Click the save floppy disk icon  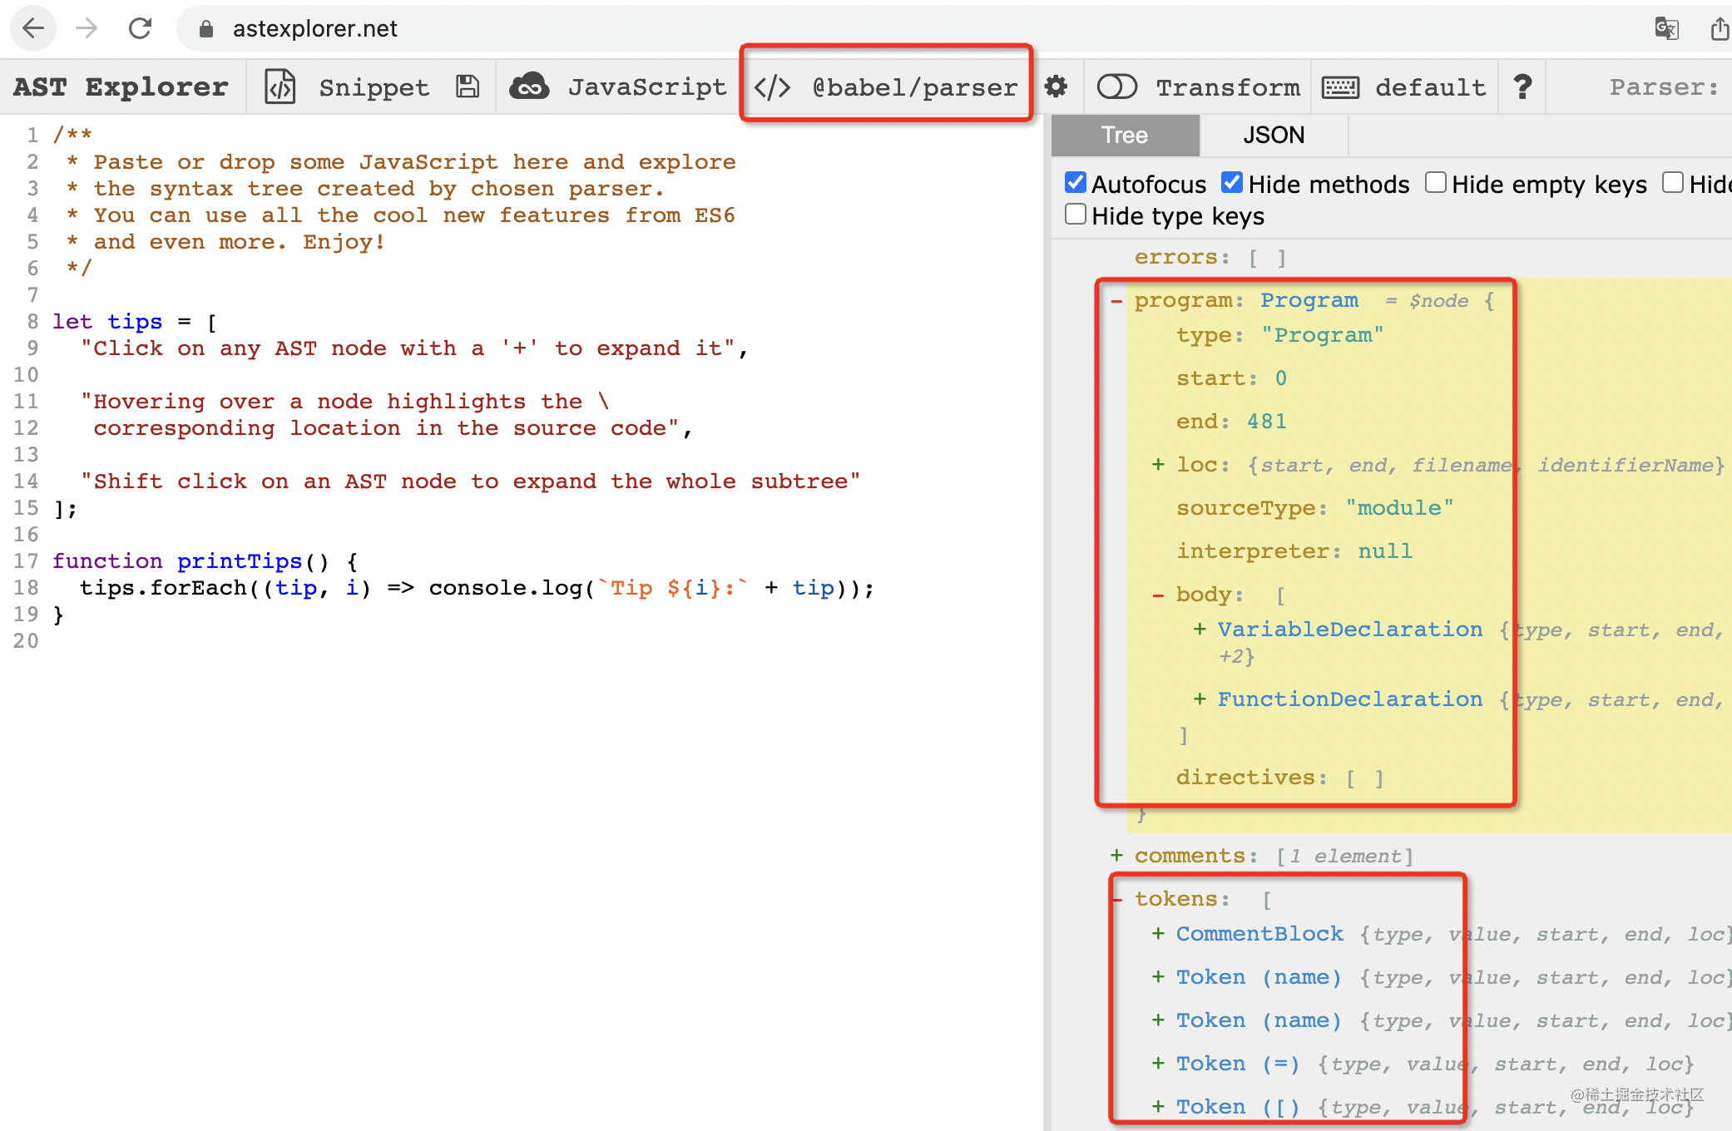tap(468, 86)
